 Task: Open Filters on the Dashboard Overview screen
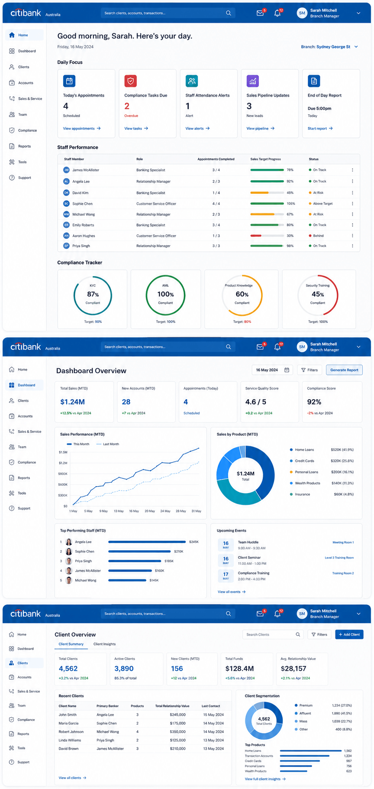[x=310, y=370]
